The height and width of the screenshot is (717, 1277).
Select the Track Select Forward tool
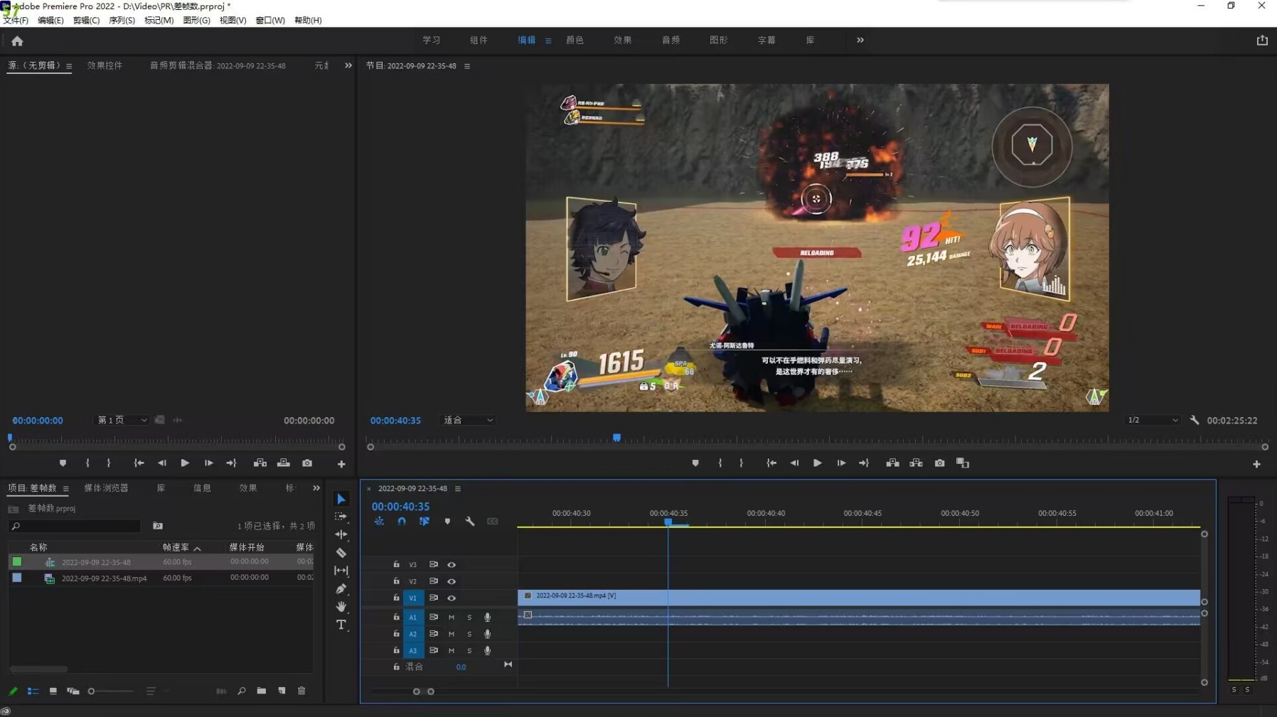(341, 517)
